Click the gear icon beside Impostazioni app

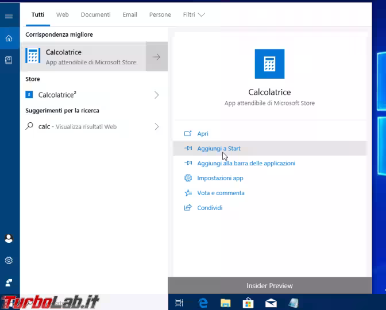(188, 178)
